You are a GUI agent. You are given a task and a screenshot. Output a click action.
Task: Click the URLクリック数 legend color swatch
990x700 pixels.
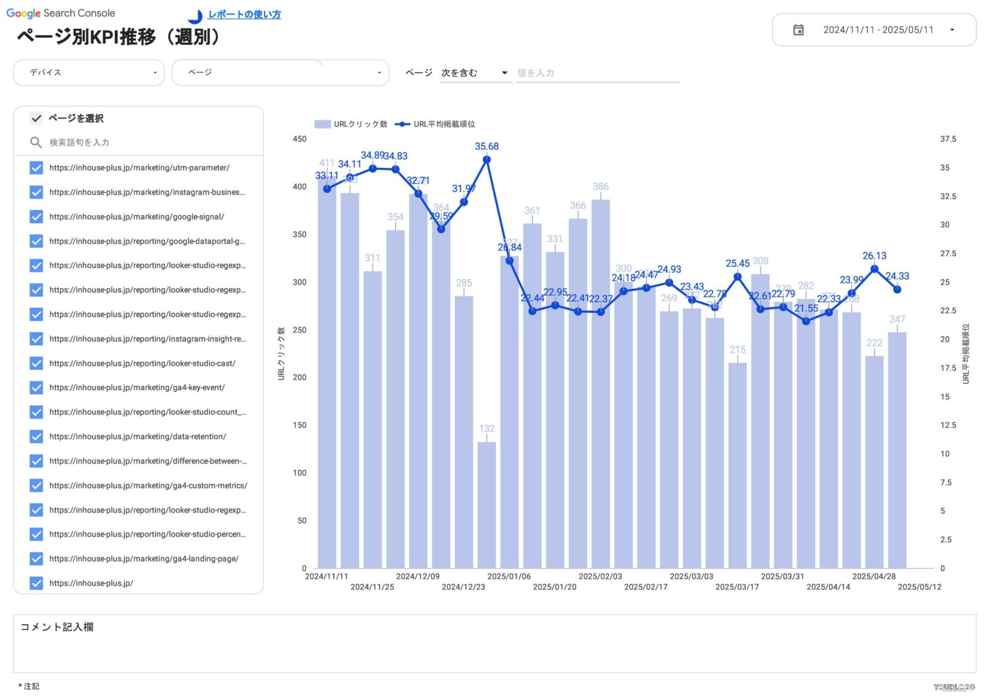[322, 124]
